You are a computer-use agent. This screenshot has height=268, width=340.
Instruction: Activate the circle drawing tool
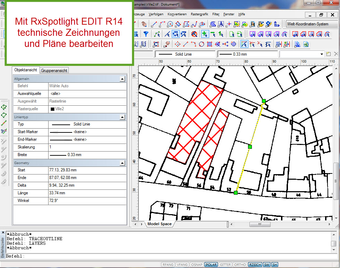pyautogui.click(x=170, y=24)
